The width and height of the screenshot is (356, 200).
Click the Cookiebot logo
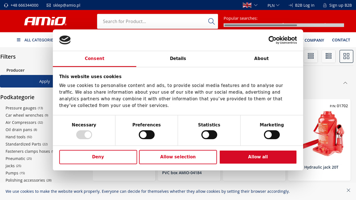pyautogui.click(x=283, y=40)
